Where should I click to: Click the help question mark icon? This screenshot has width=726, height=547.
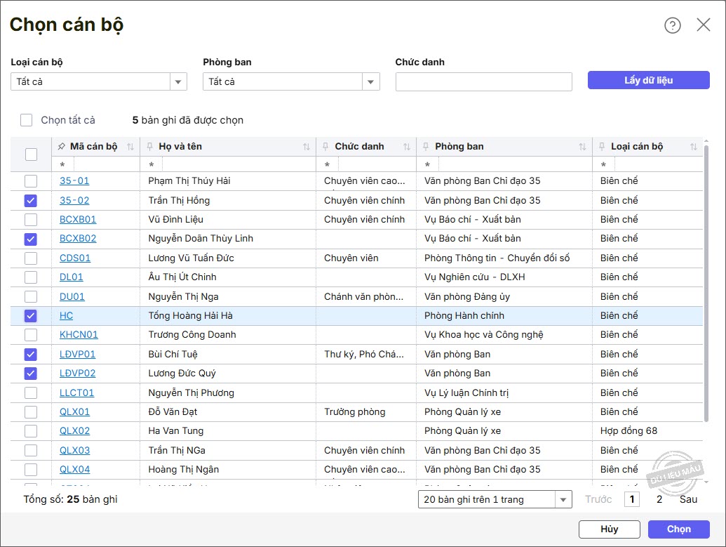672,25
